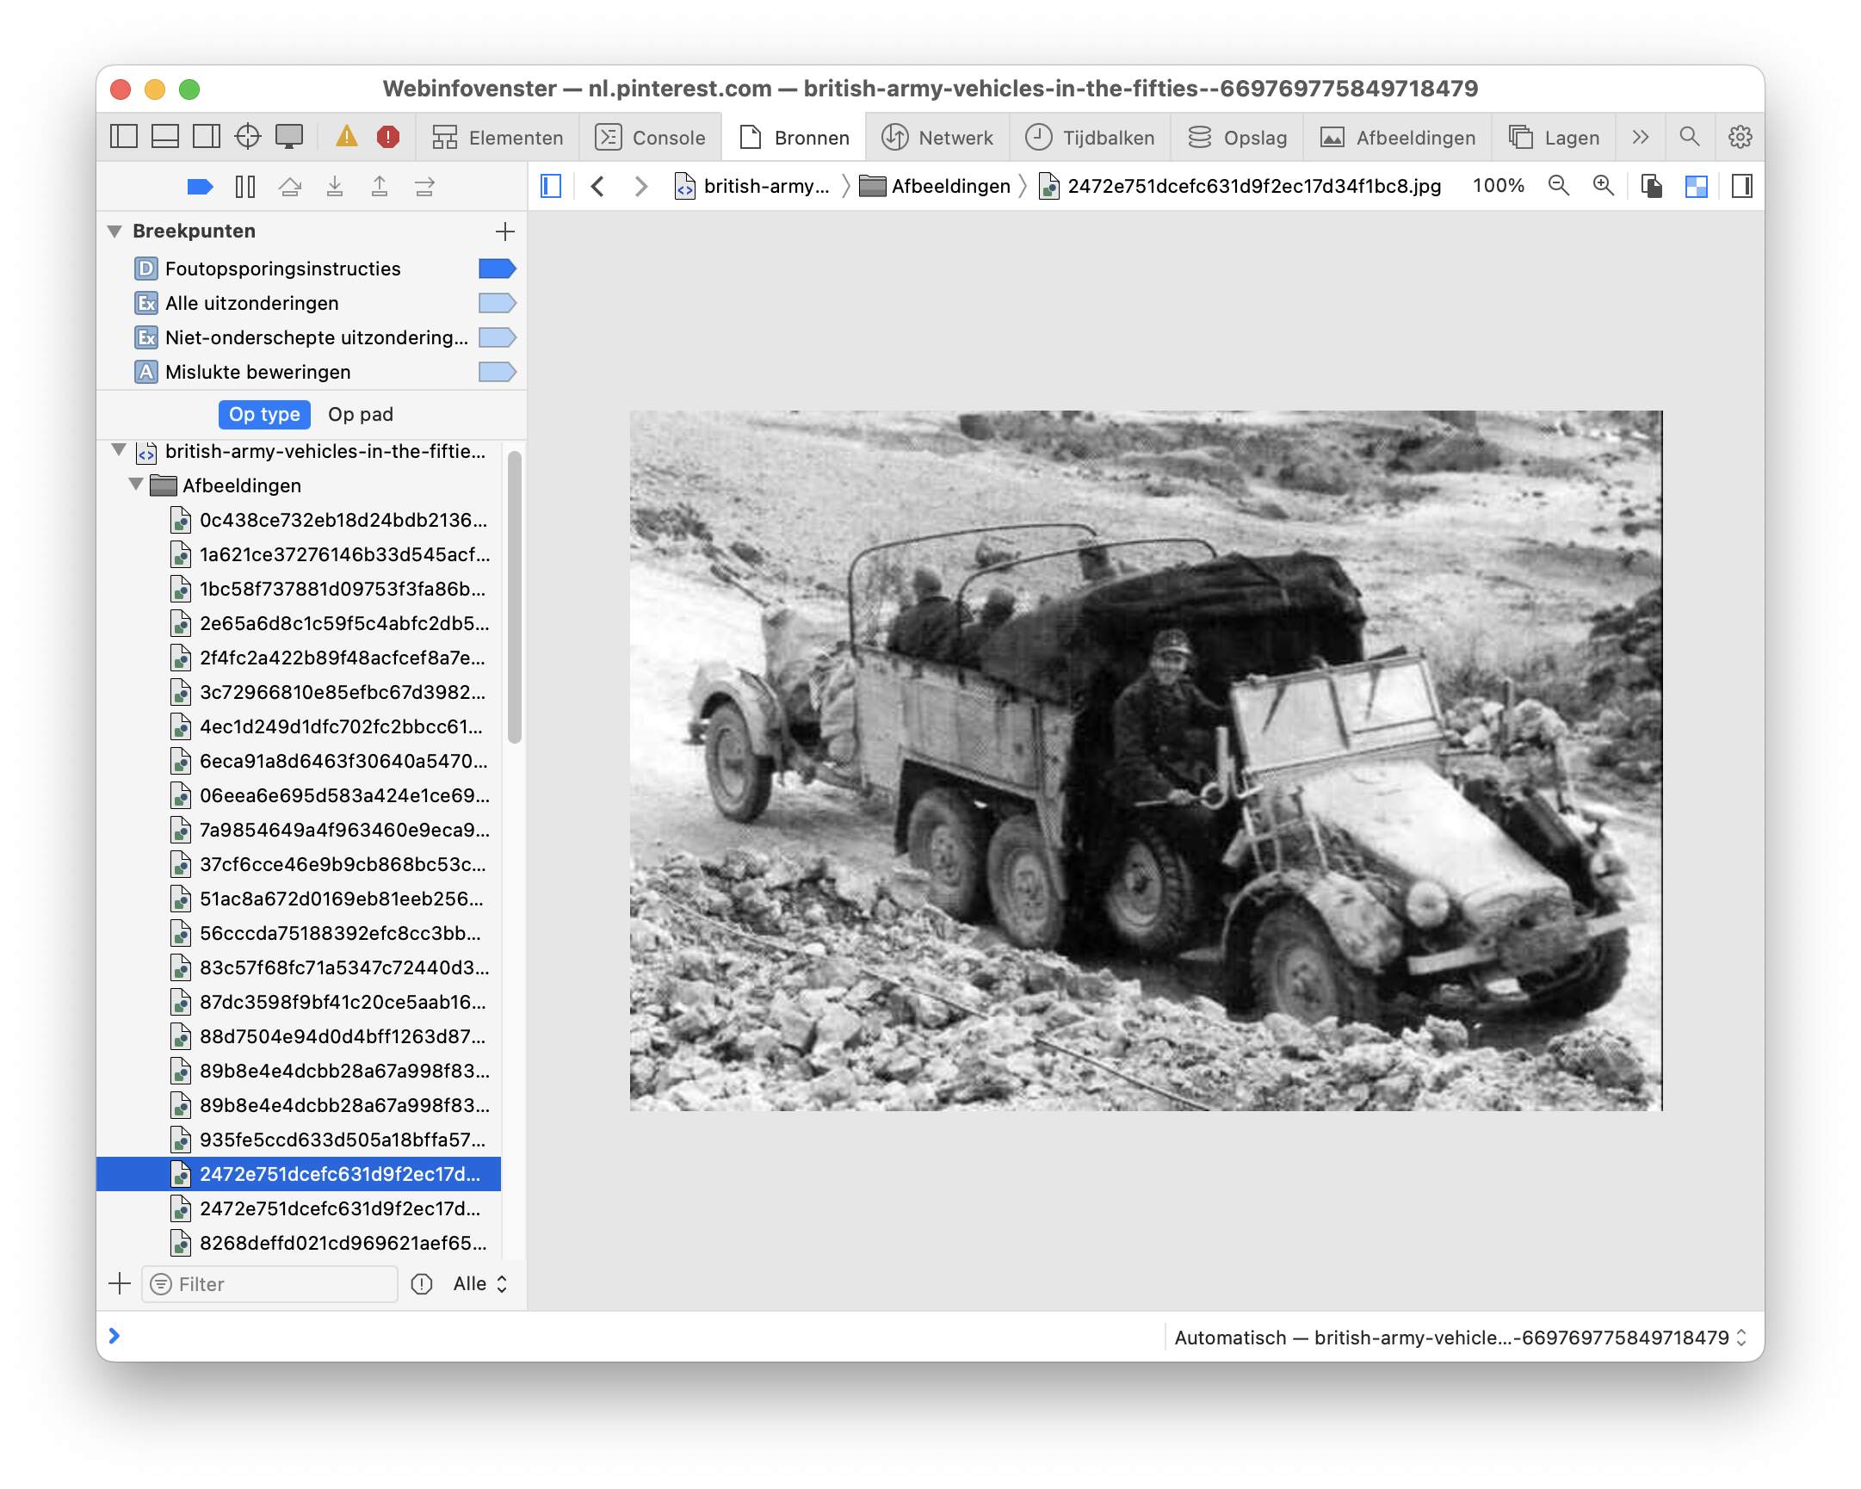This screenshot has height=1489, width=1861.
Task: Click the step next debugger icon
Action: coord(424,187)
